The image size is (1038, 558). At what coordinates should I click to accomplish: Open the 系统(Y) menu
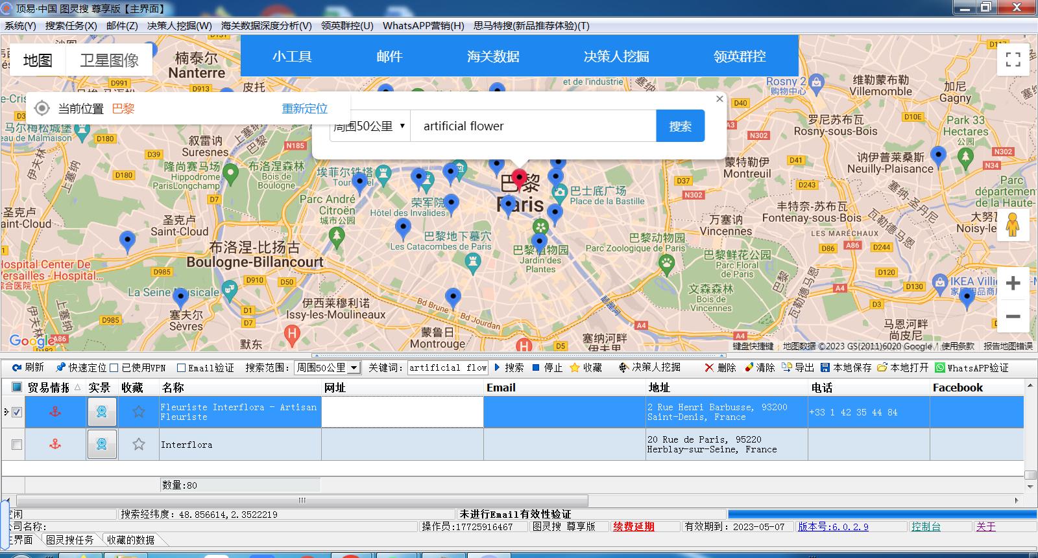tap(20, 25)
